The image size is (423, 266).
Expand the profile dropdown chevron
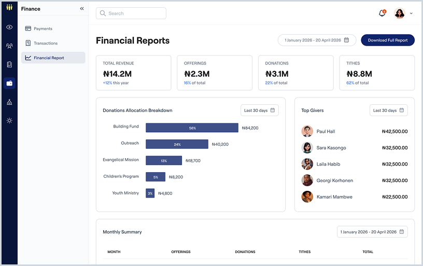(x=411, y=13)
